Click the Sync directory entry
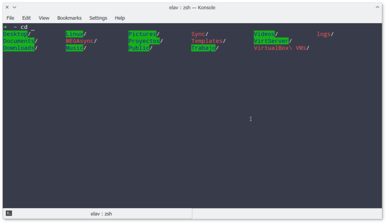Screen dimensions: 387x224 (200, 34)
